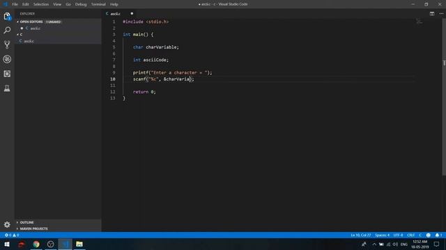The image size is (446, 250).
Task: Open the Explorer view in activity bar
Action: [7, 17]
